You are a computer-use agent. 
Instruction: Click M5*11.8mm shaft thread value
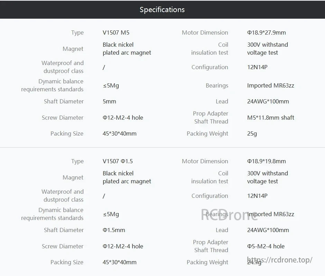tap(270, 118)
